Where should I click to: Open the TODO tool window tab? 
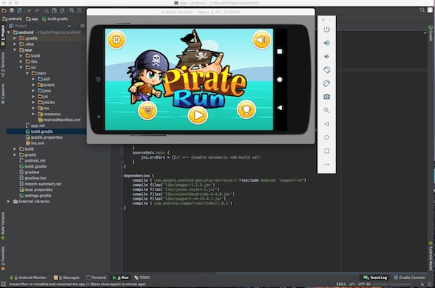click(142, 278)
